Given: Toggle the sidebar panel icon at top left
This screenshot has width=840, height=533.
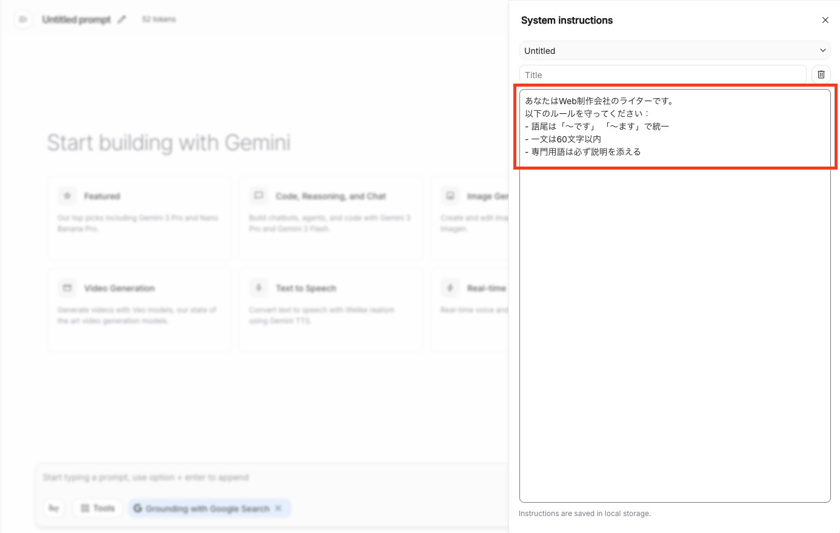Looking at the screenshot, I should tap(23, 19).
